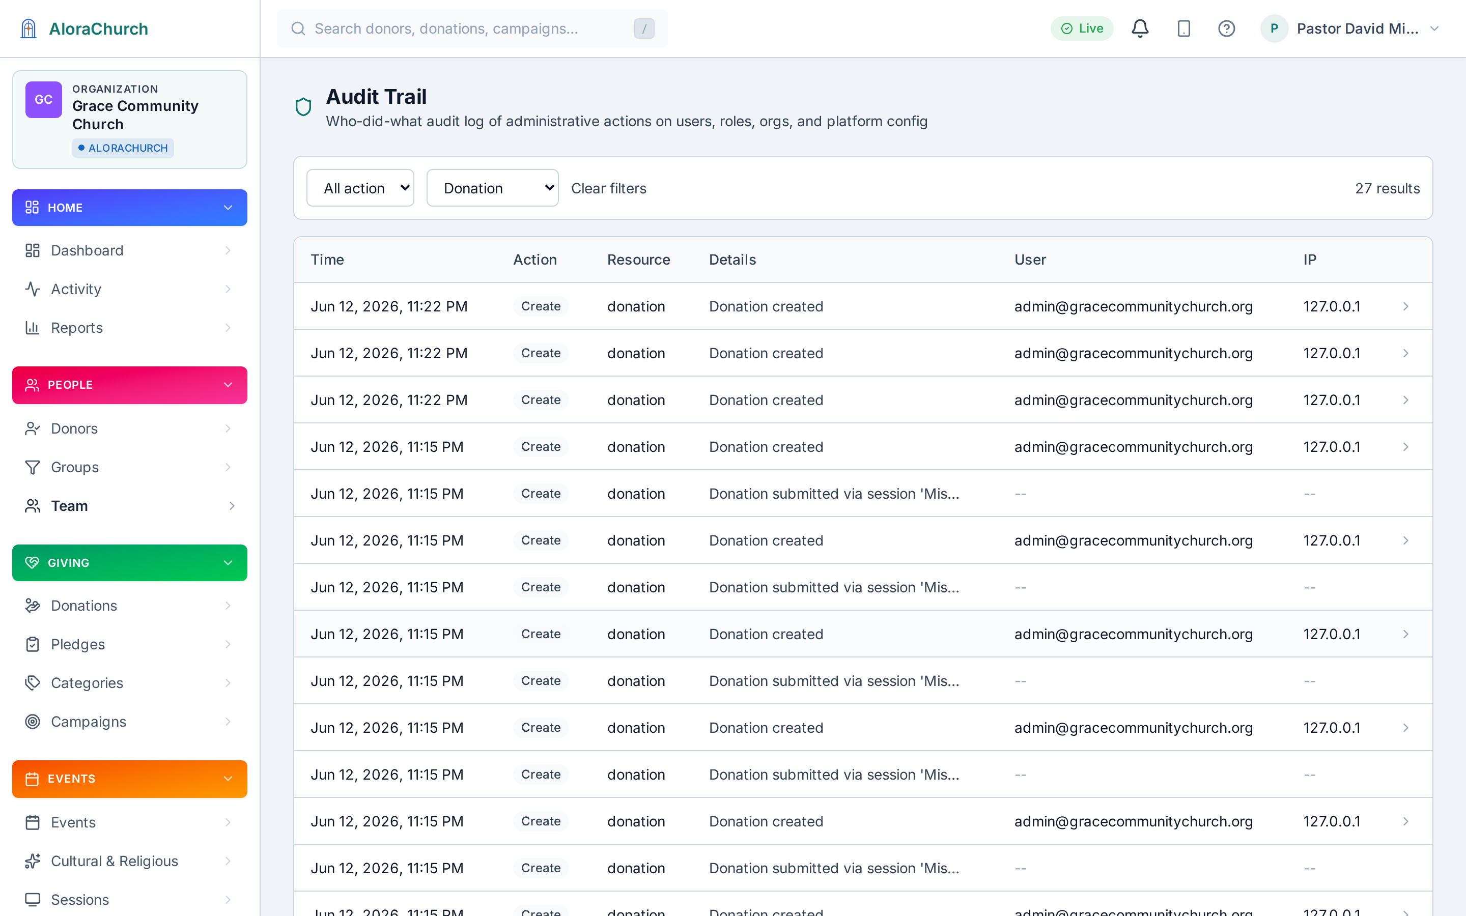Click the Pledges clipboard icon
The height and width of the screenshot is (916, 1466).
32,645
